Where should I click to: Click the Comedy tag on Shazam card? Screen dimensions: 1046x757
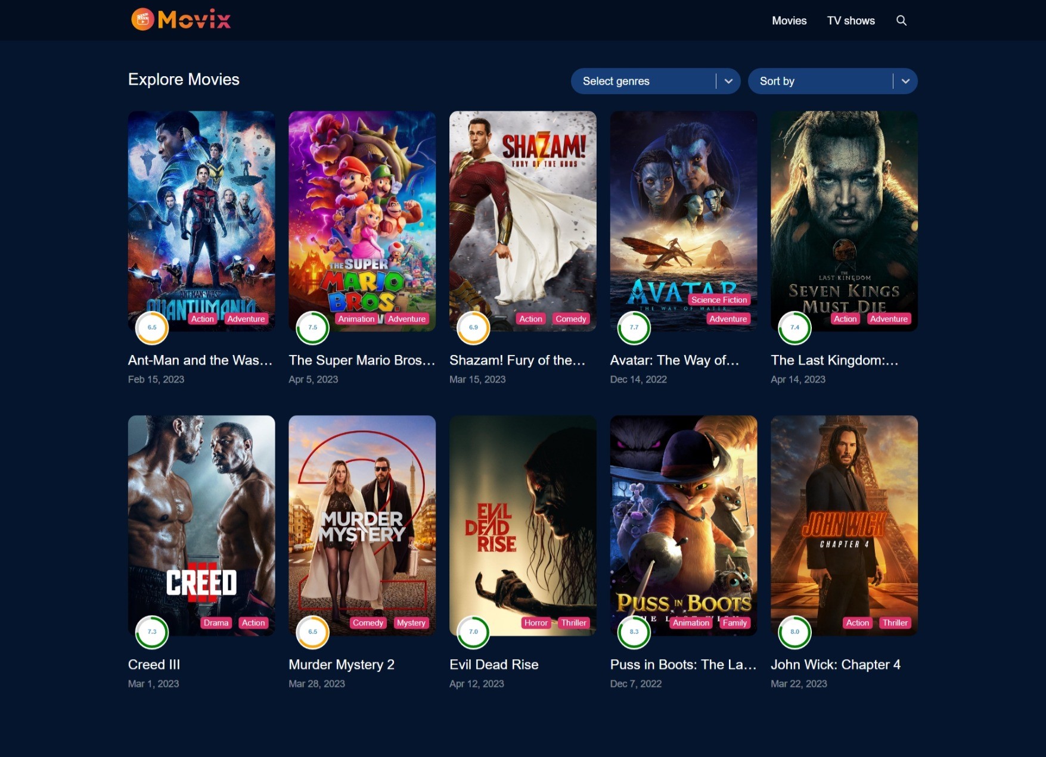click(x=571, y=319)
